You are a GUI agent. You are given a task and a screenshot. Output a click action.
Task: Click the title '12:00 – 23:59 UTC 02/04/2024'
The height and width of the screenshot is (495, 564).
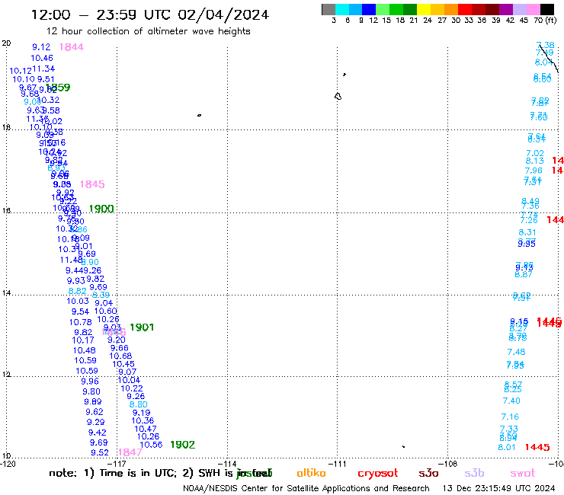point(150,14)
